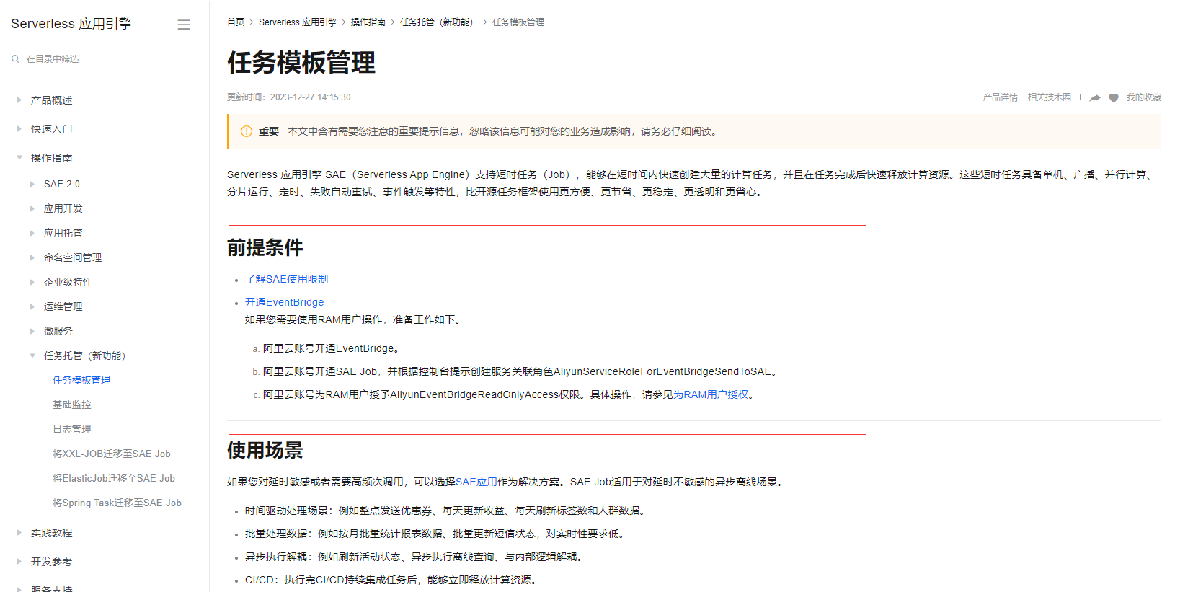Open 企业级特性 in the sidebar
1193x592 pixels.
pos(68,282)
